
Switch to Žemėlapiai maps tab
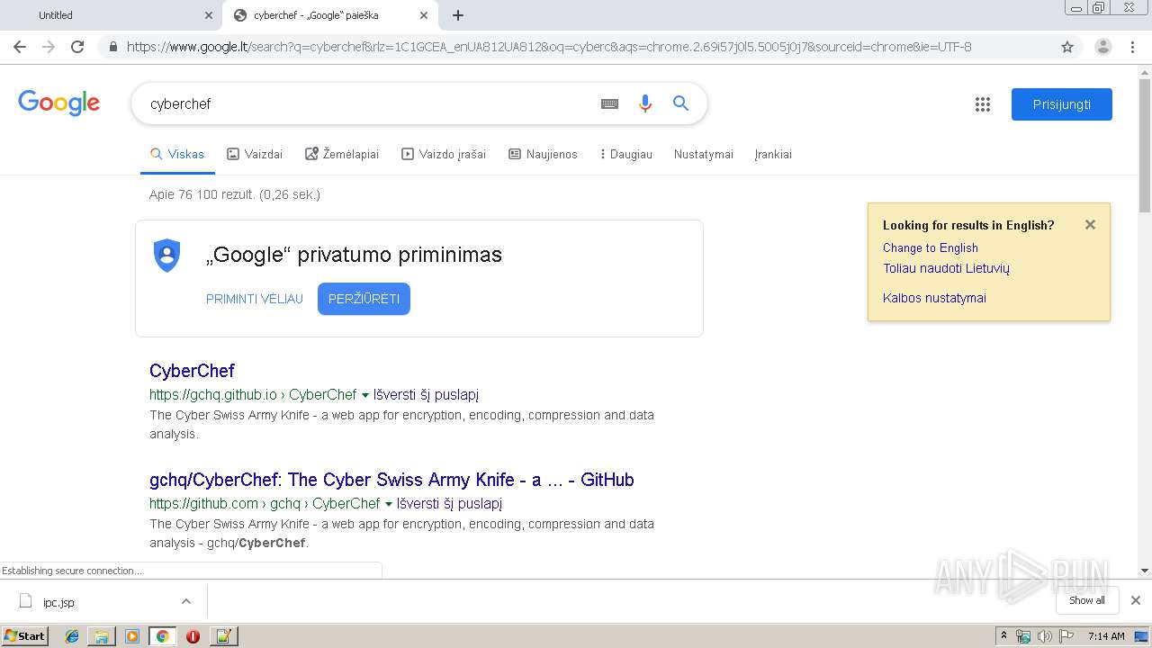(342, 154)
